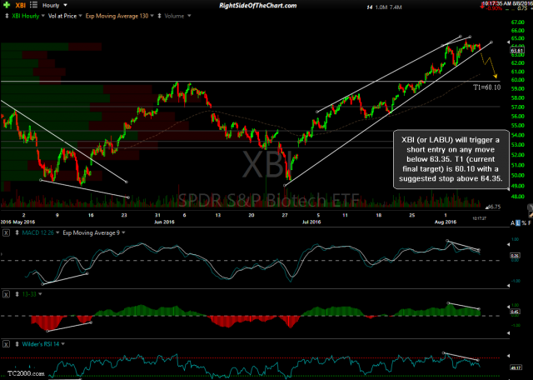The height and width of the screenshot is (380, 533).
Task: Click the 46.75 volume scale value
Action: (494, 207)
